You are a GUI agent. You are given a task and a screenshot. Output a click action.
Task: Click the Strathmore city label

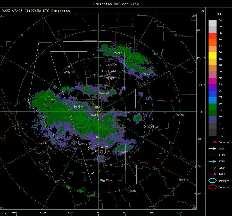click(125, 152)
